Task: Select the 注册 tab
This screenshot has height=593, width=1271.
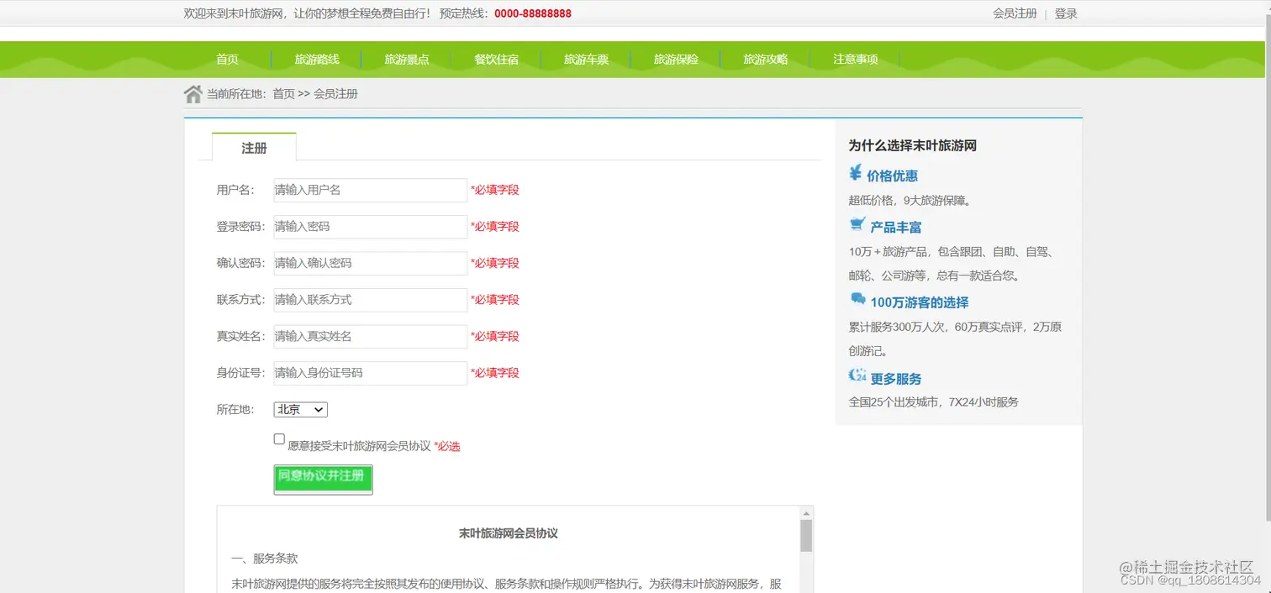Action: (254, 148)
